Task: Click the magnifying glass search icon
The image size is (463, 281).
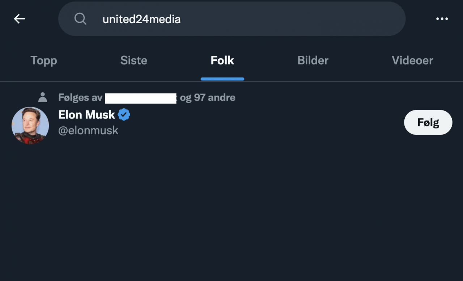Action: point(80,19)
